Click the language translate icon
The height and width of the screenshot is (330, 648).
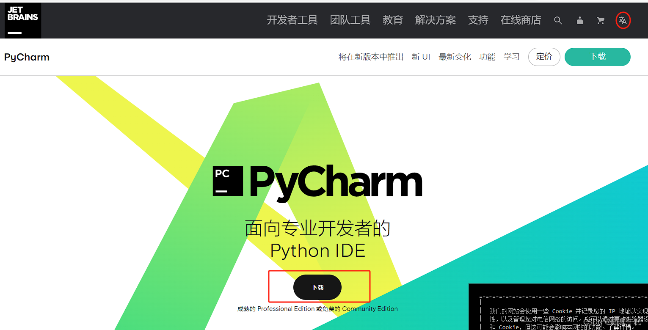[x=623, y=20]
